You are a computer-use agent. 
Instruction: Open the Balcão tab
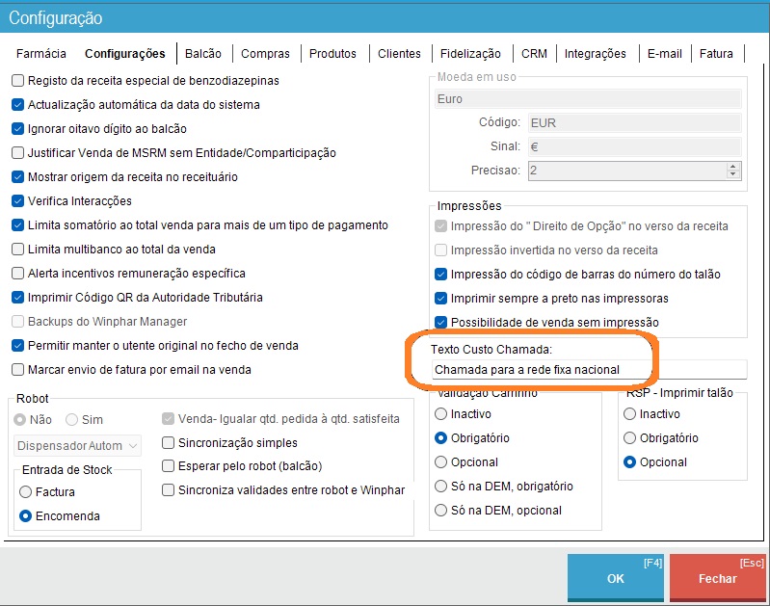coord(202,54)
